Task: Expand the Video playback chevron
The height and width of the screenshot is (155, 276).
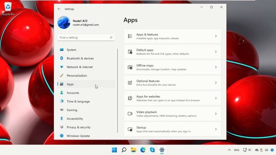Action: pos(216,114)
